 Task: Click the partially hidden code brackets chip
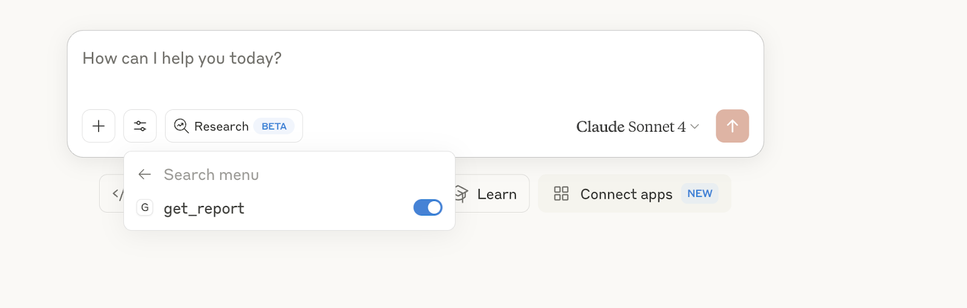tap(113, 194)
